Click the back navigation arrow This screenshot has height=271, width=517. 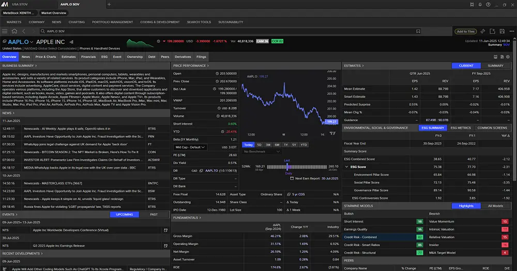click(x=24, y=31)
